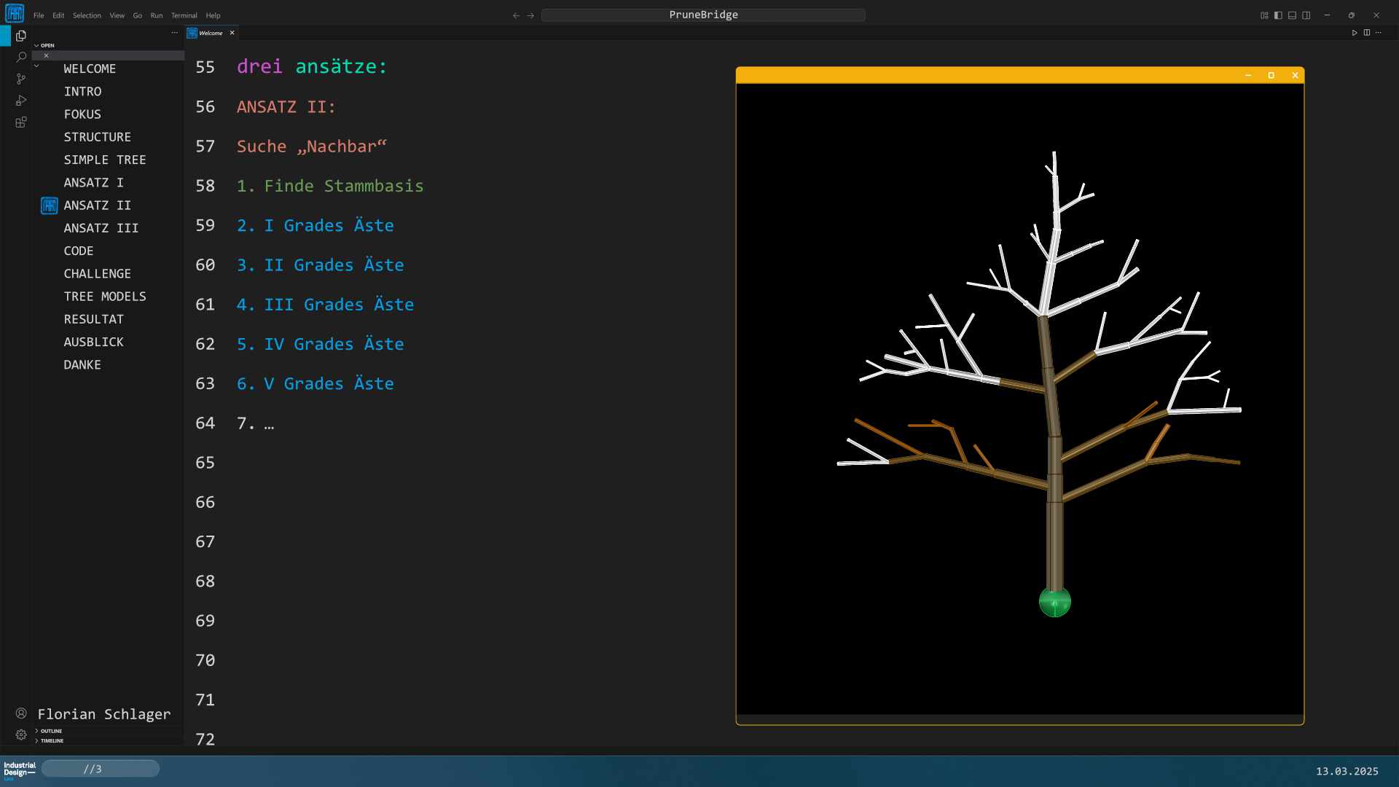Open the Source Control view
The height and width of the screenshot is (787, 1399).
tap(21, 79)
